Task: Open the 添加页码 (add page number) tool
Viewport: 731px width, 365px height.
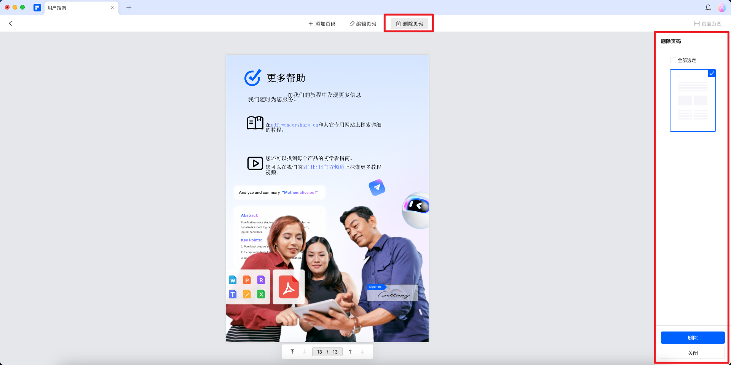Action: (x=322, y=23)
